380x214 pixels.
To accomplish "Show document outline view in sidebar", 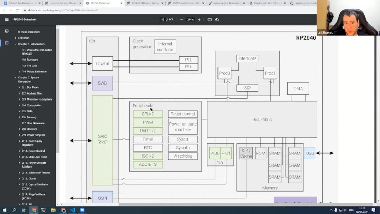I will click(x=6, y=43).
